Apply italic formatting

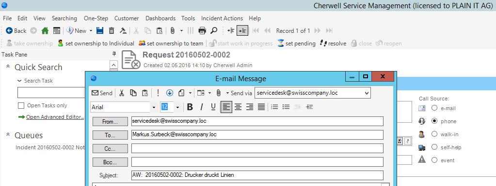pos(202,107)
